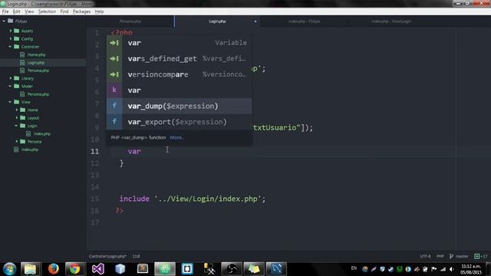The width and height of the screenshot is (491, 276).
Task: Expand the Persona folder under View
Action: [17, 141]
